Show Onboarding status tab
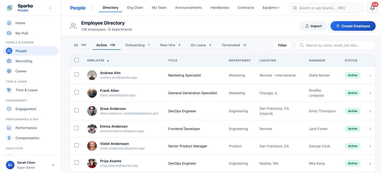 (x=137, y=45)
